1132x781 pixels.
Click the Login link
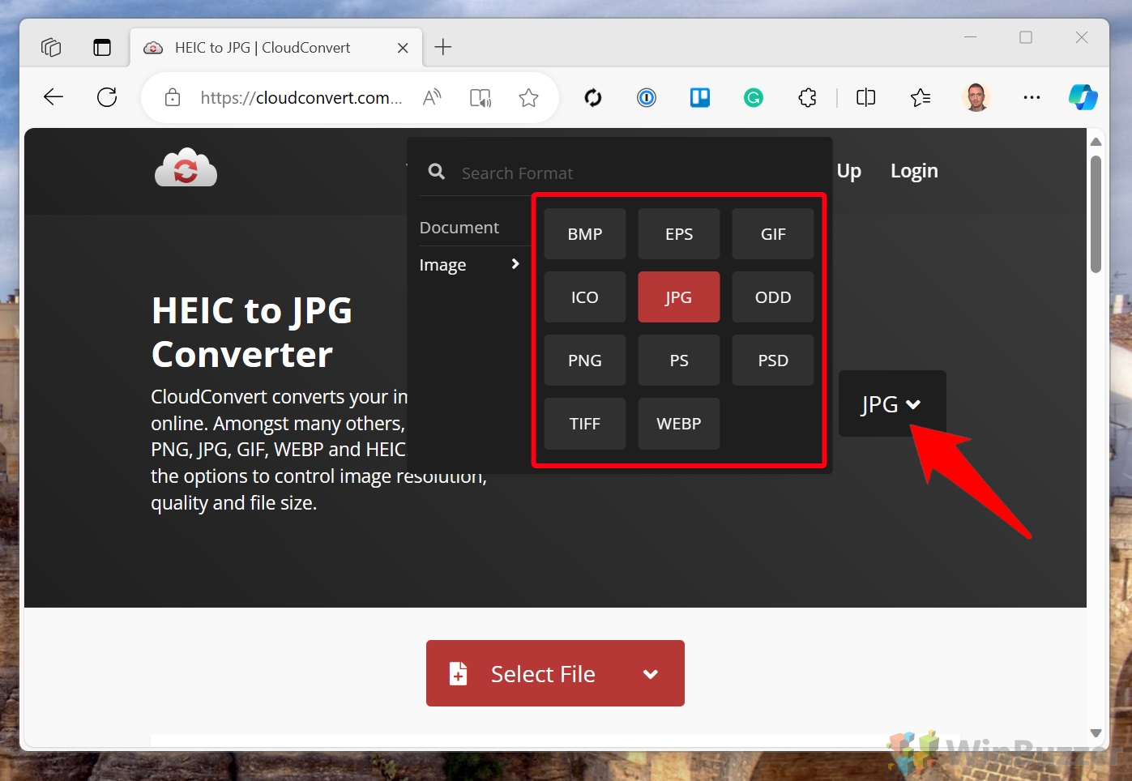coord(914,171)
